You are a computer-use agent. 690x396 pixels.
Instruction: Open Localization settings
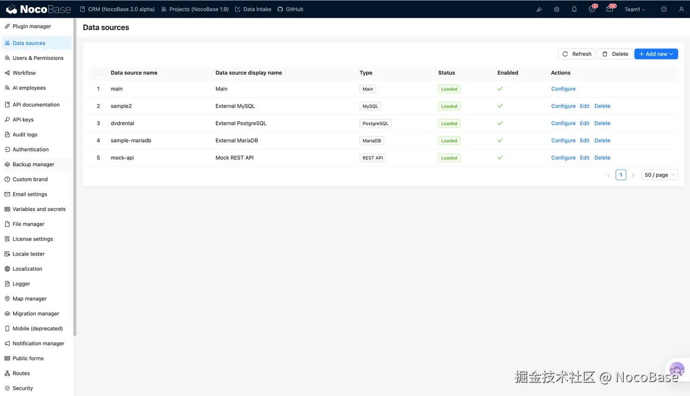click(37, 269)
